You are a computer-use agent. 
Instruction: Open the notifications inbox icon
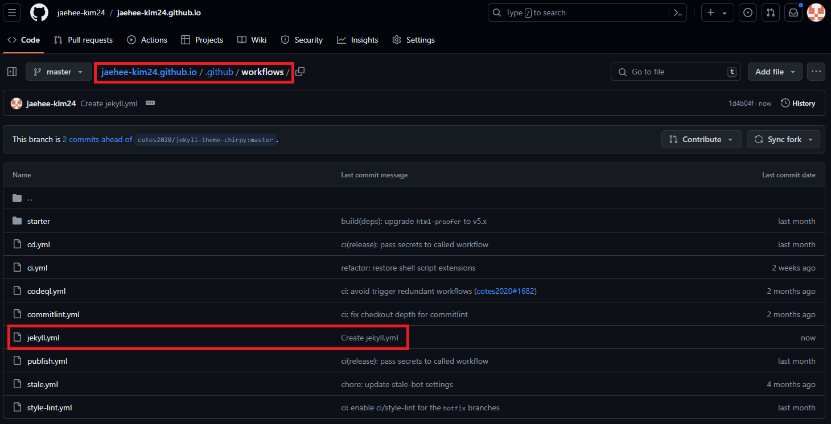(x=793, y=13)
